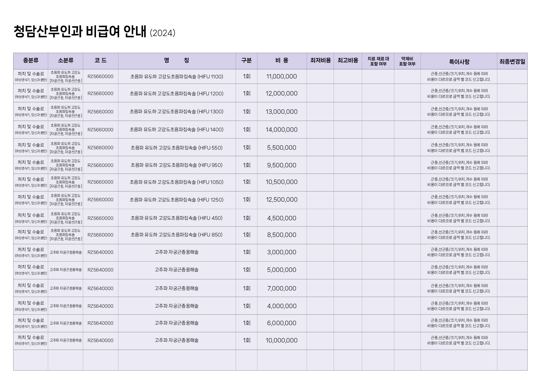
Task: Click the 최고비용 column header
Action: [x=348, y=60]
